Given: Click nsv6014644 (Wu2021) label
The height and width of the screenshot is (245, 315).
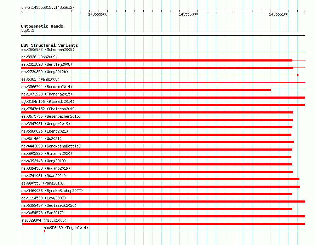Looking at the screenshot, I should (41, 139).
